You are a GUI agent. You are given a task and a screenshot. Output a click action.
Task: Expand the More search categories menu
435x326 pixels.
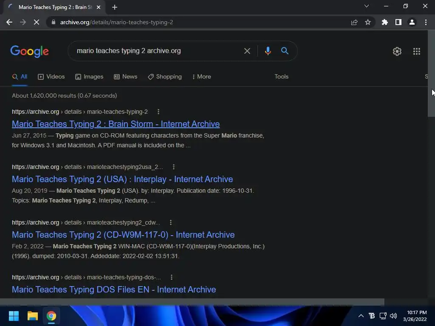tap(202, 77)
